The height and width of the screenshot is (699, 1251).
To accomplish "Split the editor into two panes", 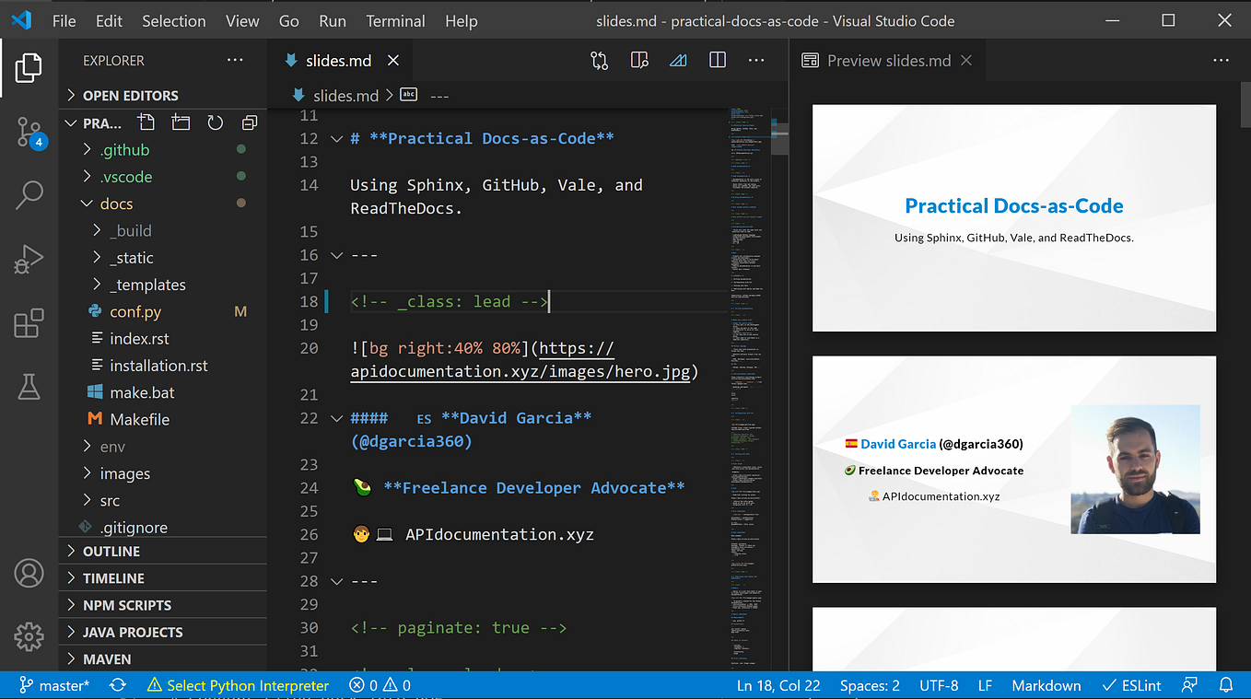I will pyautogui.click(x=717, y=60).
